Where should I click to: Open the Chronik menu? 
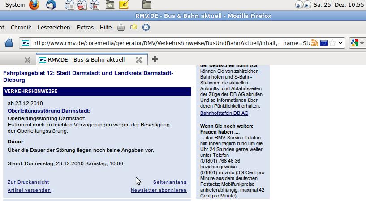pos(21,28)
